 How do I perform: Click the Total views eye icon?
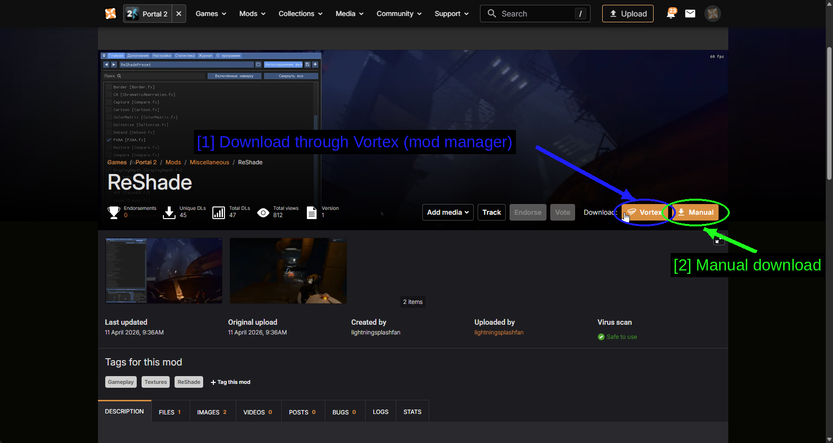263,212
